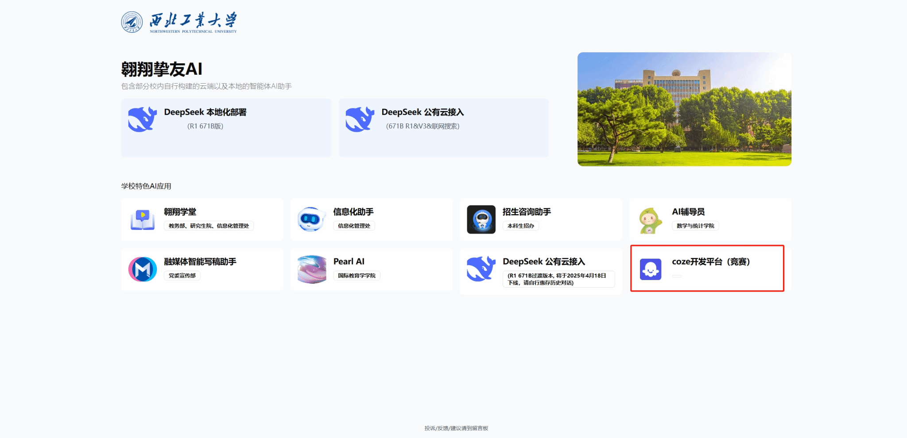
Task: Click the Northwestern Polytechnical University round emblem
Action: coord(132,22)
